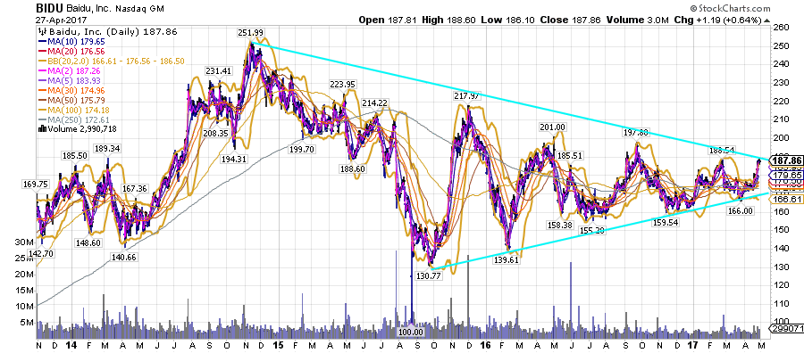Viewport: 804px width, 353px height.
Task: Click the 15 year label on the time axis
Action: [280, 345]
